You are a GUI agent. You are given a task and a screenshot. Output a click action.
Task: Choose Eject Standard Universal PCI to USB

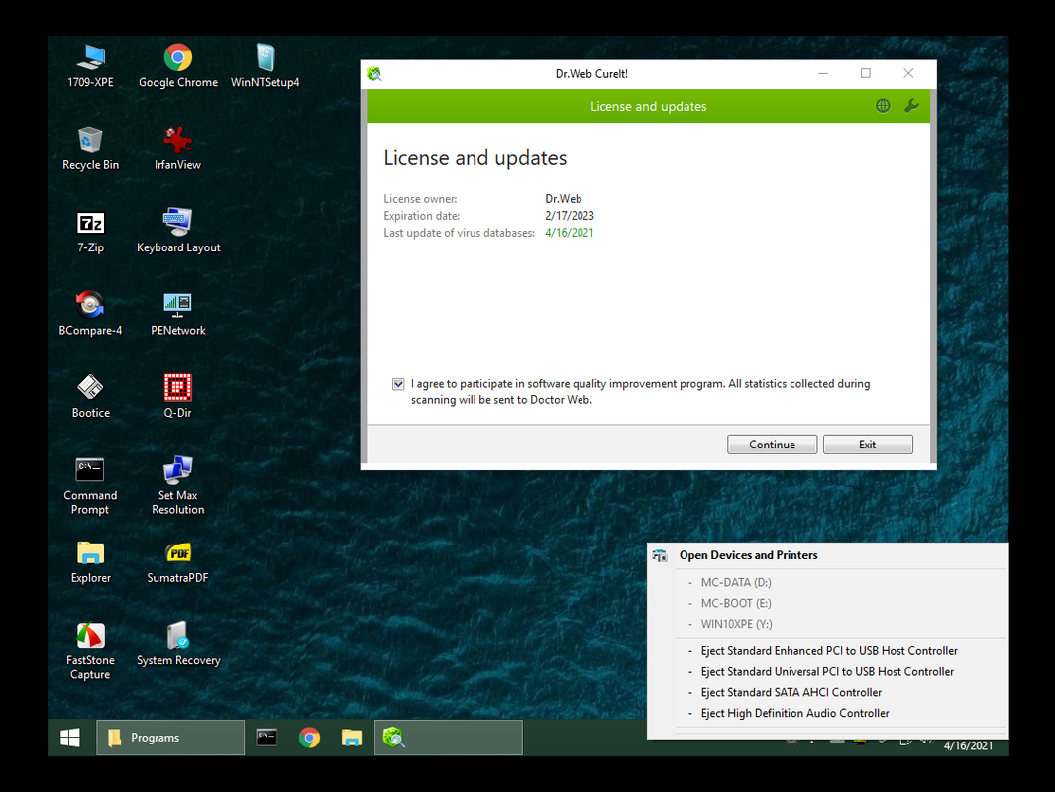827,671
